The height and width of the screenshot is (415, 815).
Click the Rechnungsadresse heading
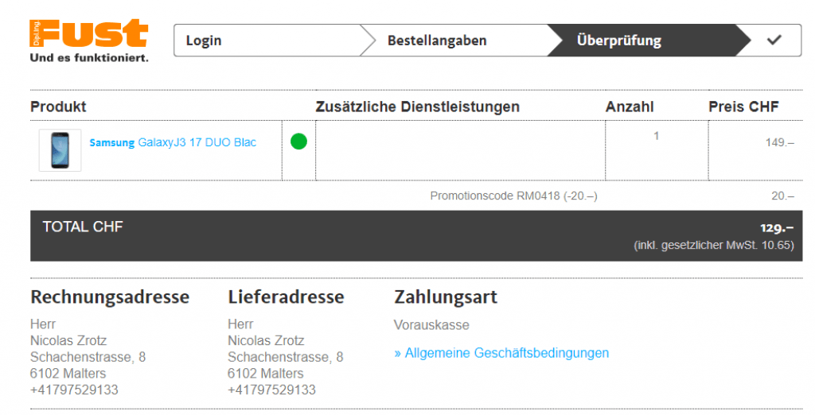point(110,297)
